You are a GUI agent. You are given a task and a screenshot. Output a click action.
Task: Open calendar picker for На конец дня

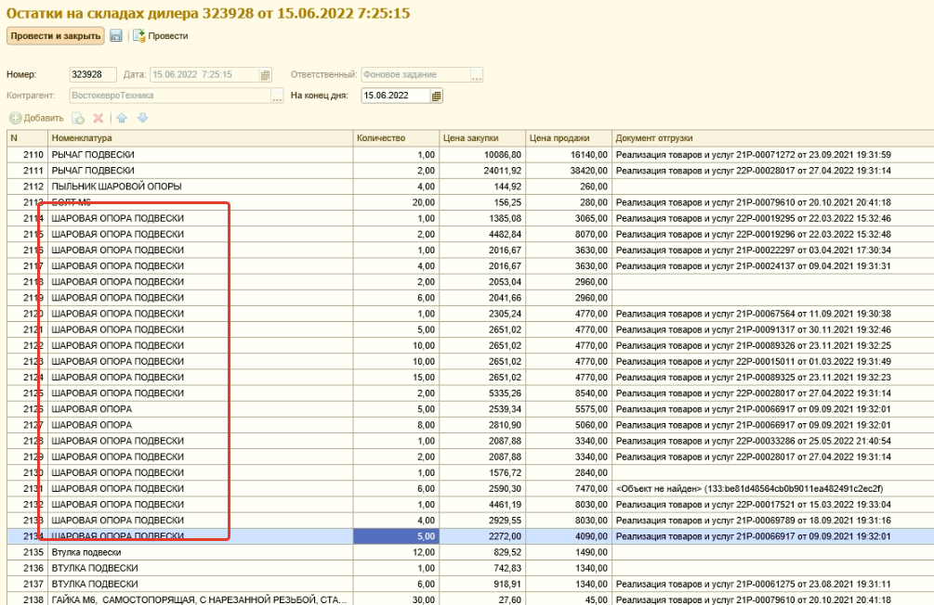pyautogui.click(x=437, y=96)
